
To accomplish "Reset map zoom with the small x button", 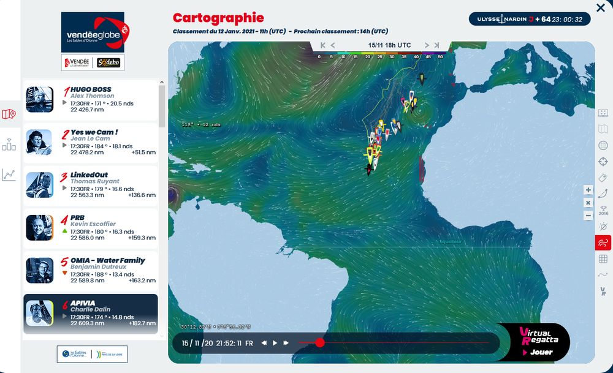I will 588,203.
